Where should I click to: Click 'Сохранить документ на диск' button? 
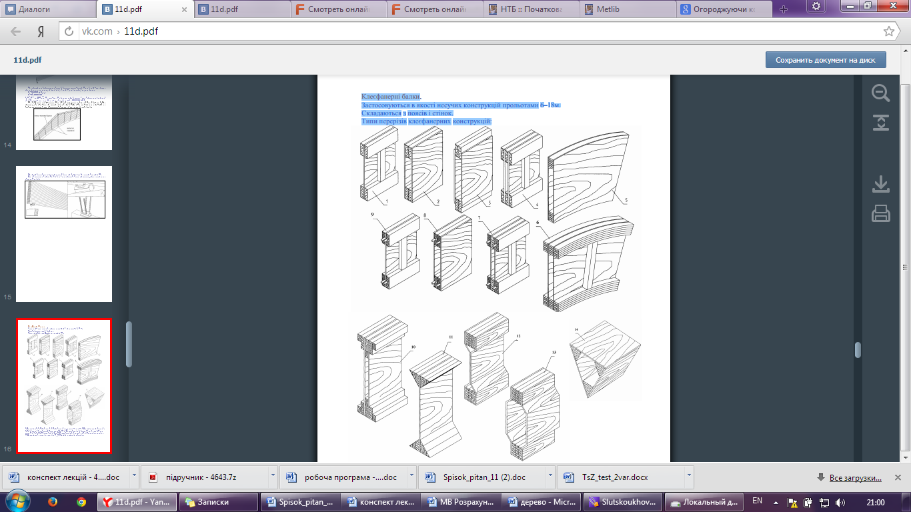coord(826,60)
